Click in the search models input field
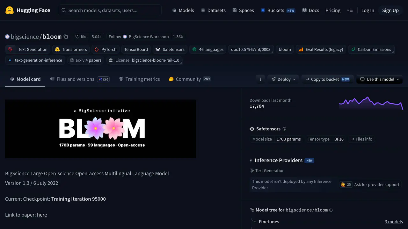This screenshot has height=229, width=408. pyautogui.click(x=110, y=10)
